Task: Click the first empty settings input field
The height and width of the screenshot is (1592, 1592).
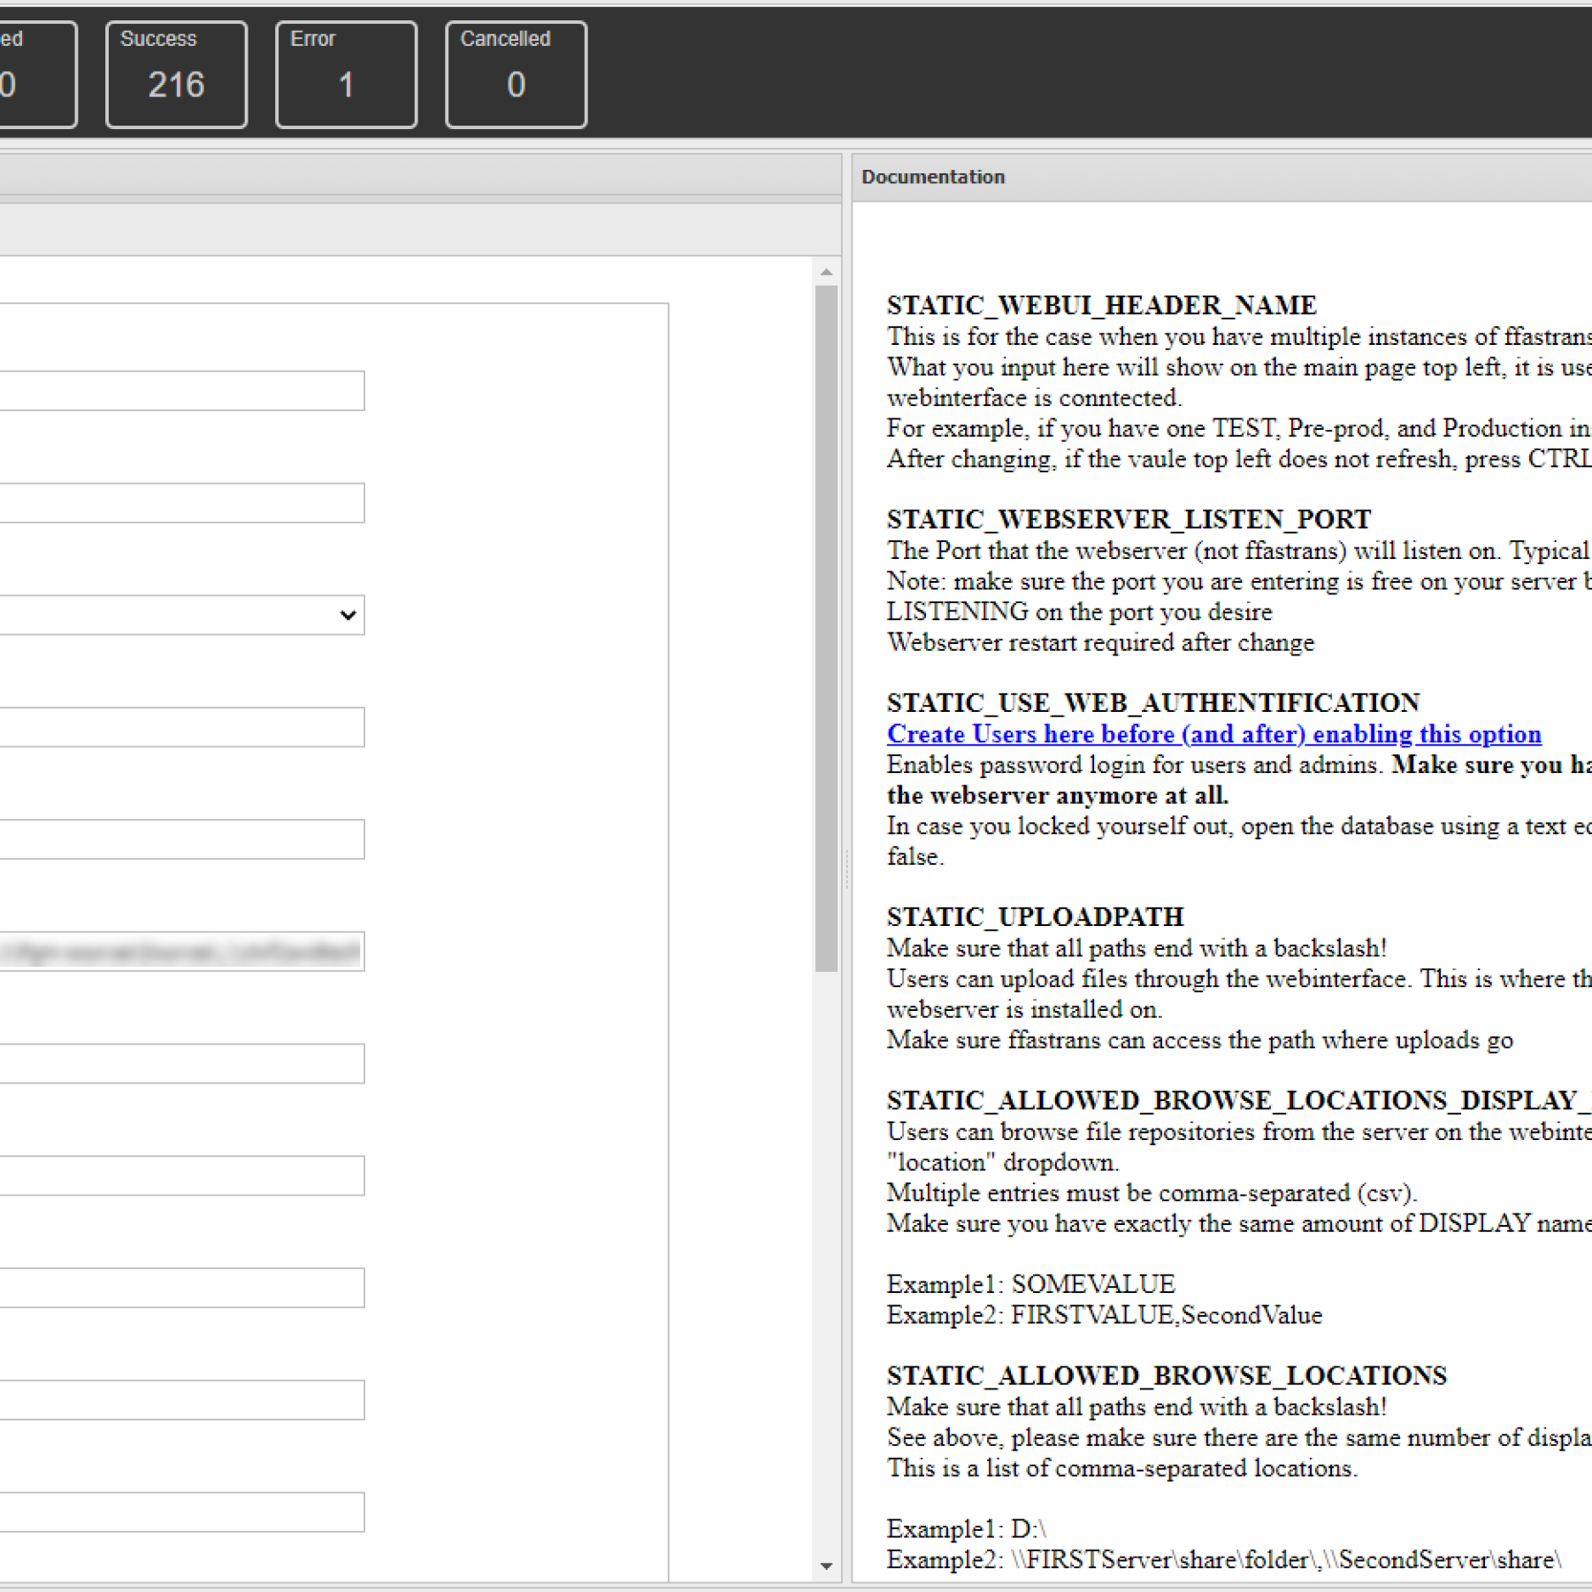Action: pos(181,391)
